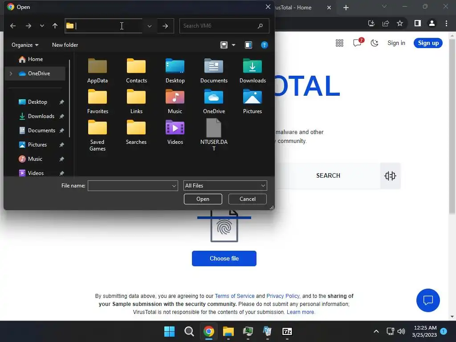456x342 pixels.
Task: Open Chrome tab search chevron
Action: tap(384, 6)
